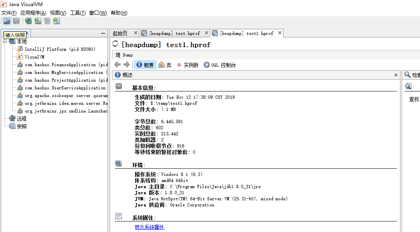420x232 pixels.
Task: Go back in heap dump navigation
Action: (x=117, y=65)
